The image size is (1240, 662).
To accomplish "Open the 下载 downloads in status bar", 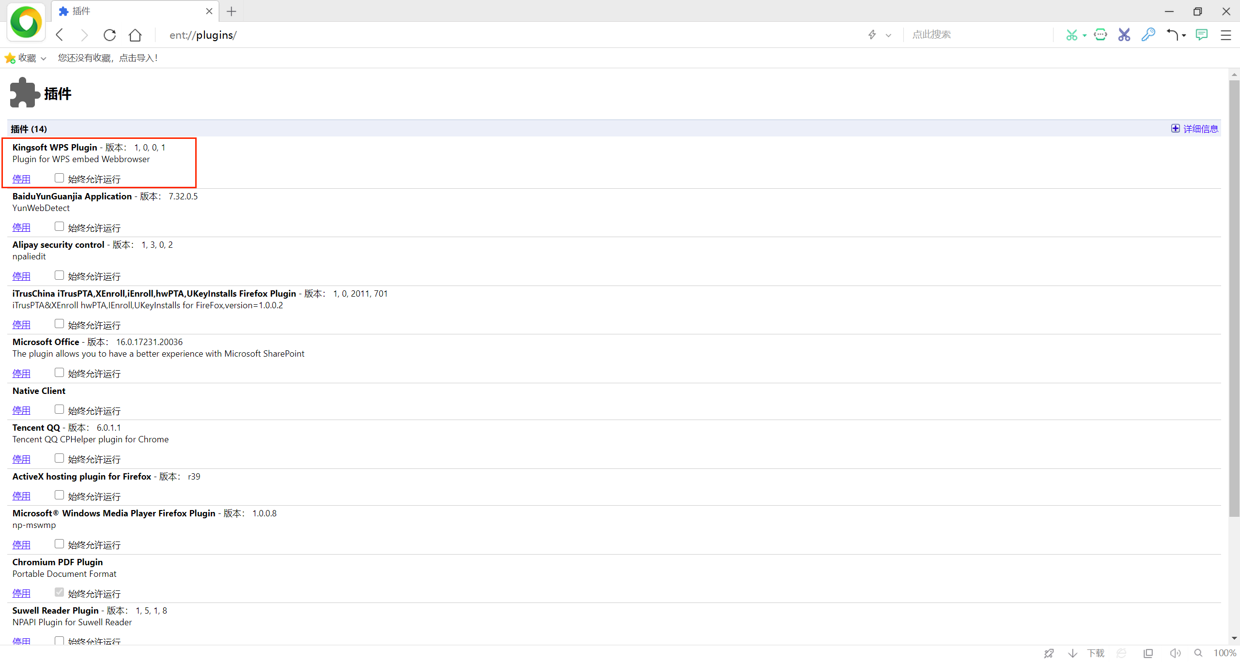I will [x=1096, y=653].
